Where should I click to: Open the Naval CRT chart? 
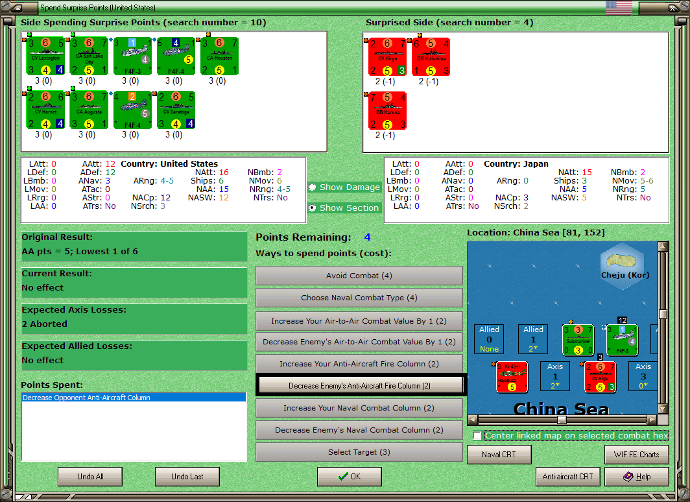499,455
